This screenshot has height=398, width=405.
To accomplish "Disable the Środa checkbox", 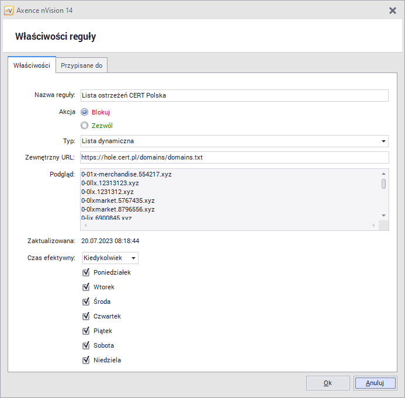I will [x=86, y=302].
